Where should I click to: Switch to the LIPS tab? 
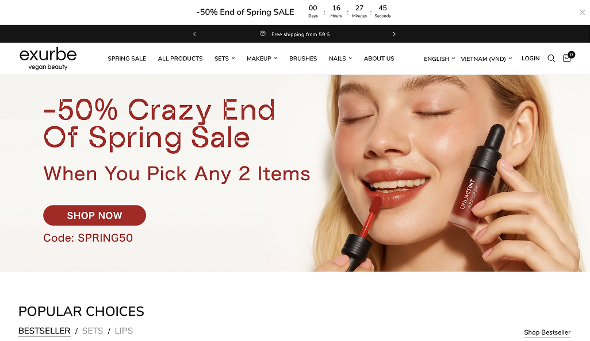coord(124,331)
